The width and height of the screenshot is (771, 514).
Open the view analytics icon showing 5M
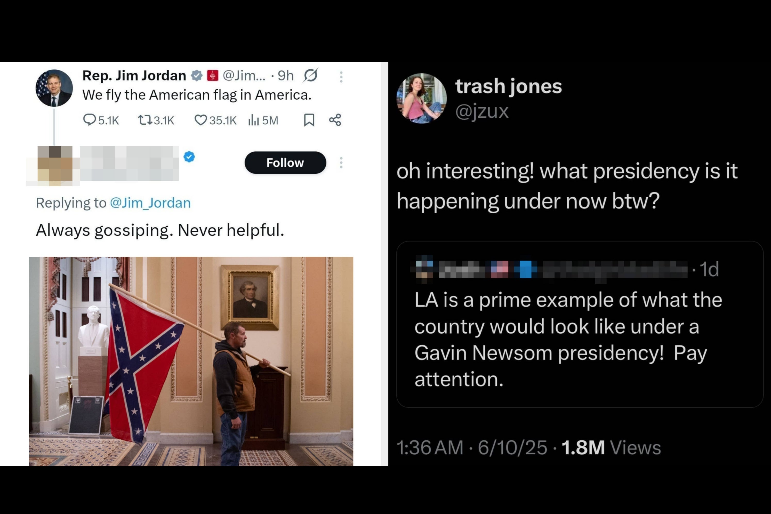point(253,120)
